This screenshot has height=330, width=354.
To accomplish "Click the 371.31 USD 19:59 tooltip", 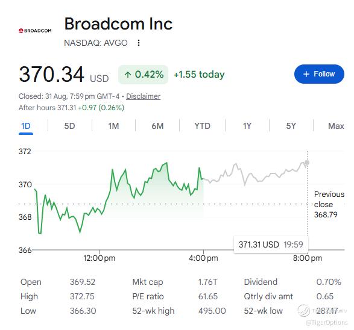I will coord(271,244).
